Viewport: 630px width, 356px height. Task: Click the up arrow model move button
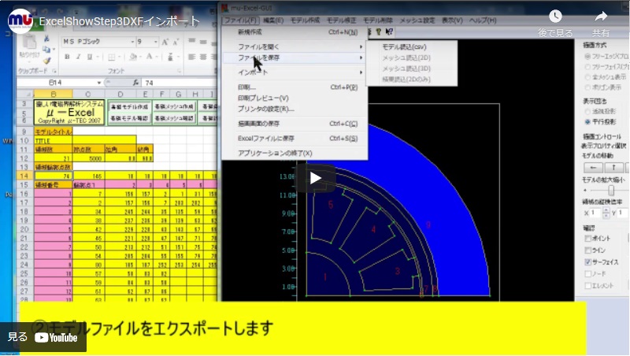tap(614, 168)
